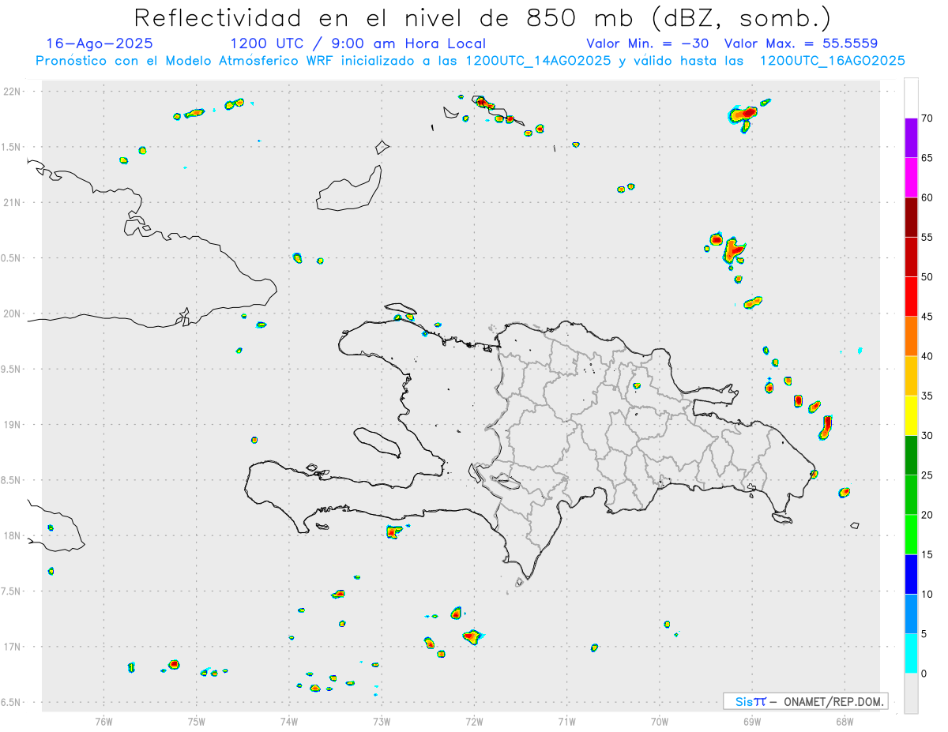Click the colorbar value label '15'
The height and width of the screenshot is (732, 948).
pyautogui.click(x=927, y=554)
